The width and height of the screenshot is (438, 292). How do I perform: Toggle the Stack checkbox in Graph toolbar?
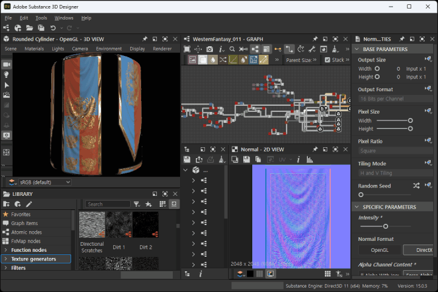pyautogui.click(x=327, y=60)
